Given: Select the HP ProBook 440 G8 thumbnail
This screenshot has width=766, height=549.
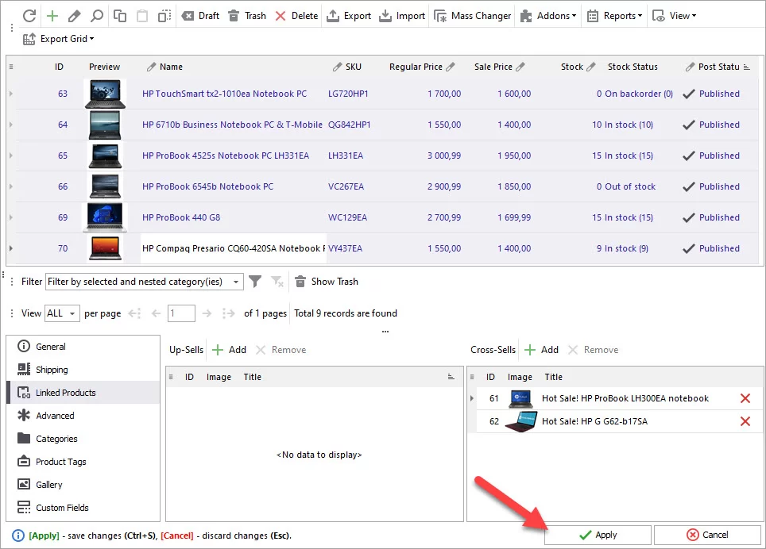Looking at the screenshot, I should pos(105,217).
